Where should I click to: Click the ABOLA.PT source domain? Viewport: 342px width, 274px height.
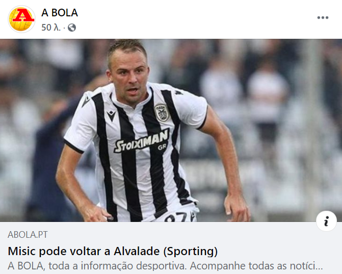pos(28,235)
